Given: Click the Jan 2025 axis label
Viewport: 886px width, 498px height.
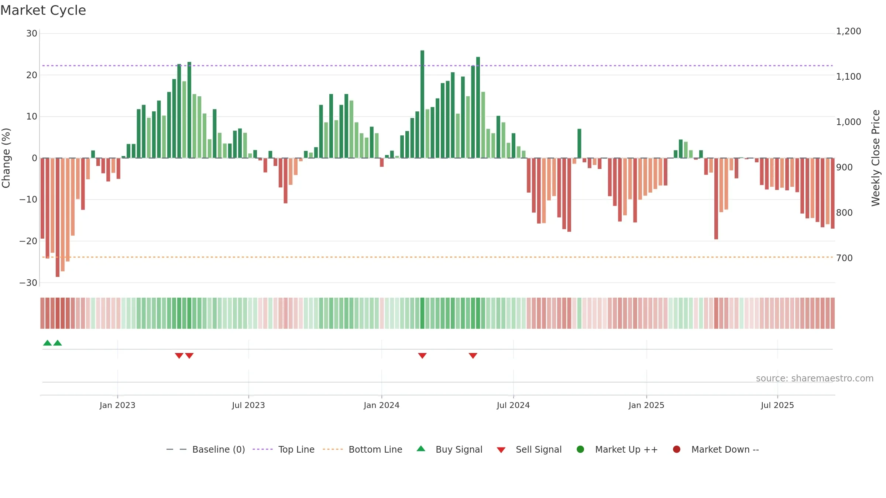Looking at the screenshot, I should (646, 405).
